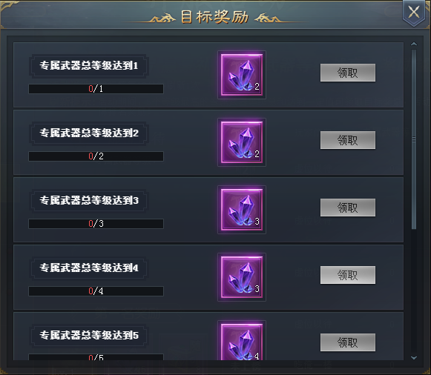Click purple crystal reward for weapon level 2
This screenshot has width=431, height=375.
click(242, 142)
